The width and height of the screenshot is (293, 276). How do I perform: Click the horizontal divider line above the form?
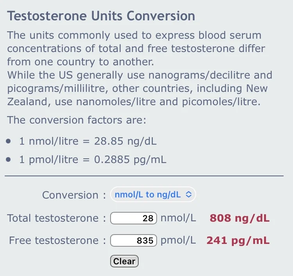(144, 176)
